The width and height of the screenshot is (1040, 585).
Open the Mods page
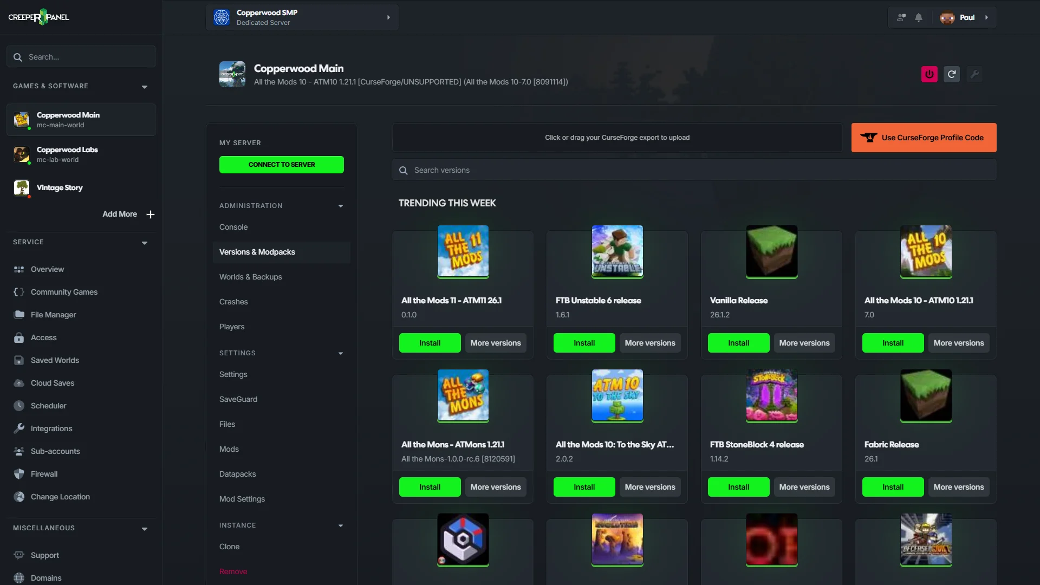pyautogui.click(x=229, y=449)
